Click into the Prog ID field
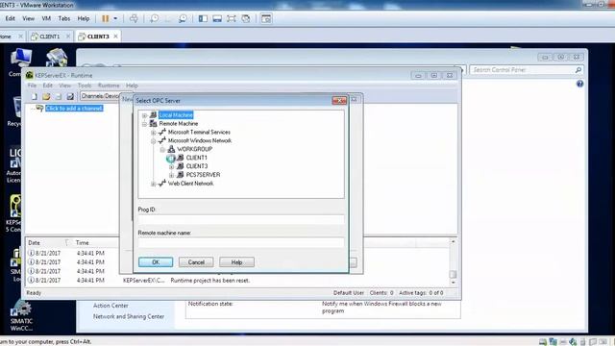 tap(241, 219)
